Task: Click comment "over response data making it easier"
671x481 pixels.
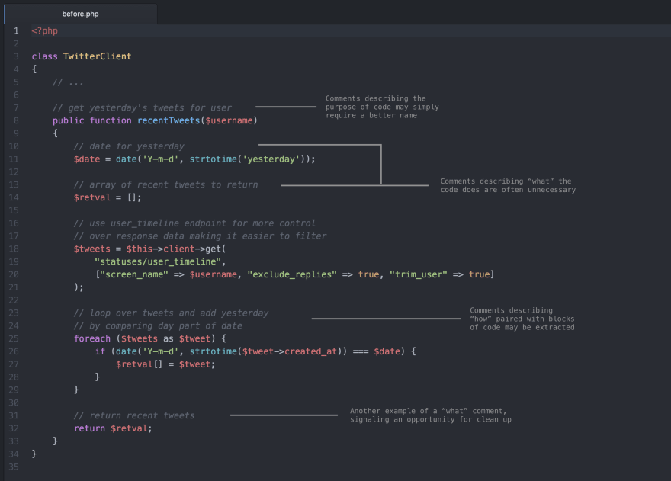Action: point(201,236)
